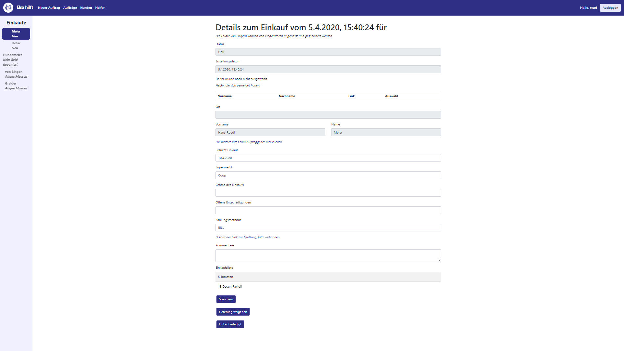Click the Auftraggeber infos link

point(249,142)
